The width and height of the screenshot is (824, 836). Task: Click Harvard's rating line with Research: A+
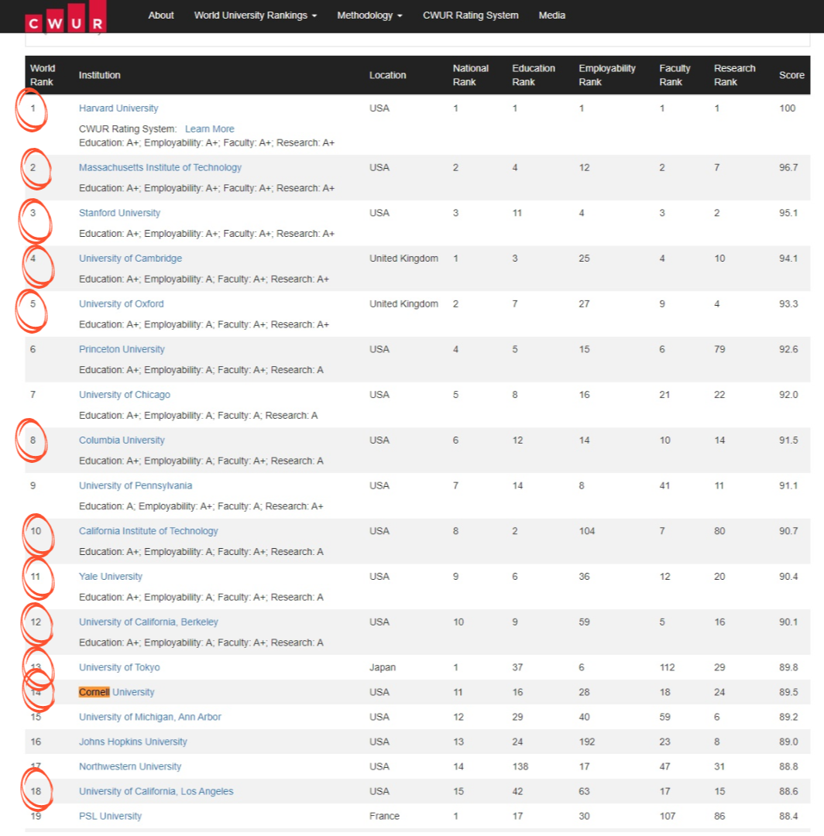tap(207, 143)
